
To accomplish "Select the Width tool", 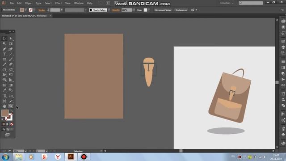I will pos(4,75).
